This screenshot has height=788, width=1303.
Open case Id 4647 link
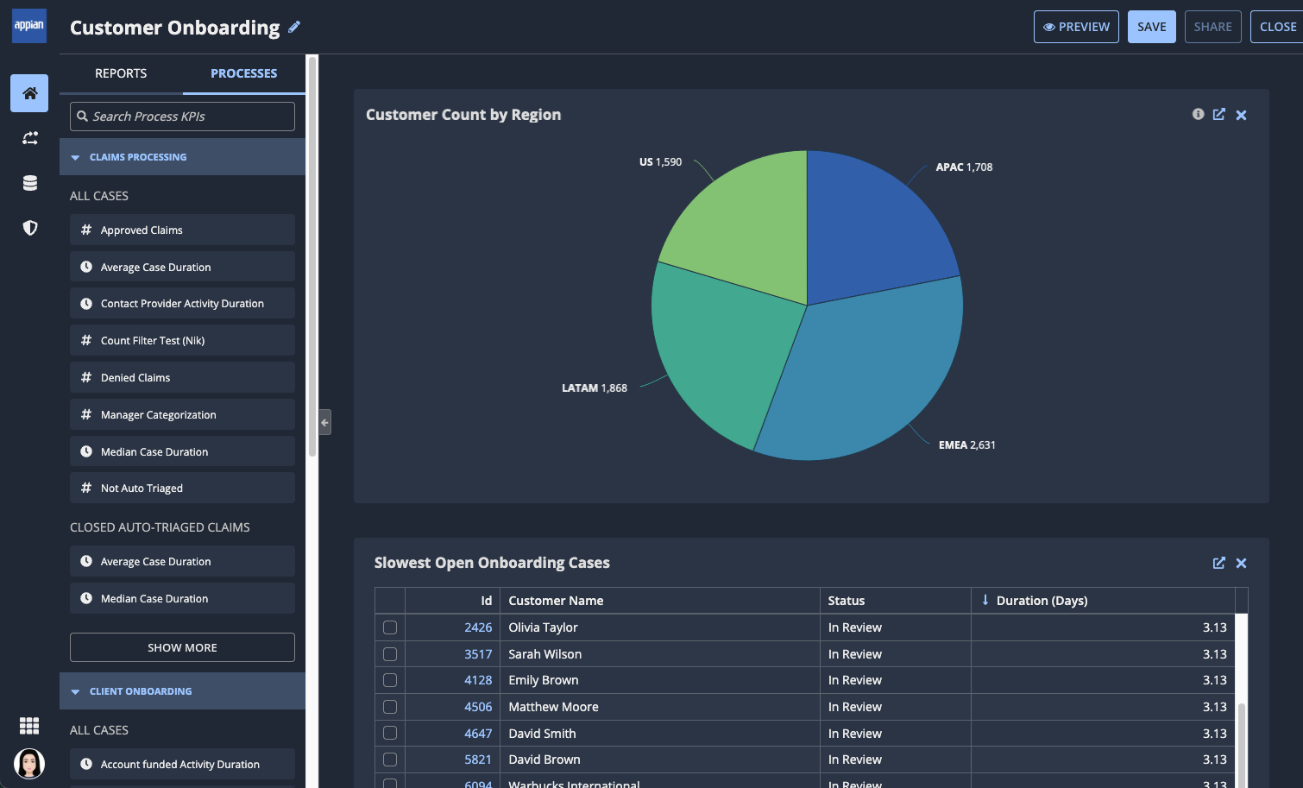tap(478, 734)
